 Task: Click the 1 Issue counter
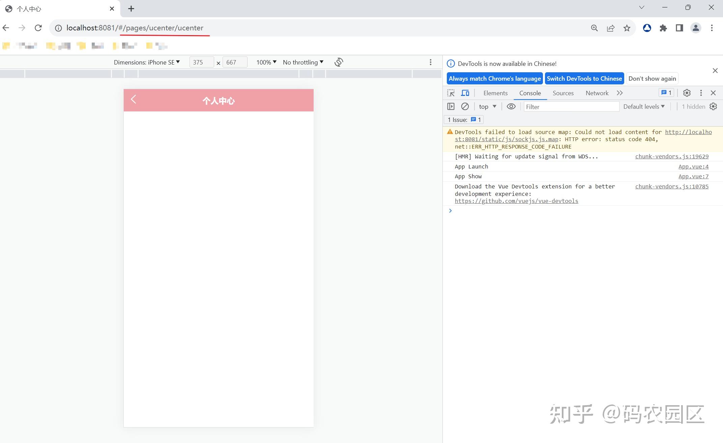tap(463, 120)
